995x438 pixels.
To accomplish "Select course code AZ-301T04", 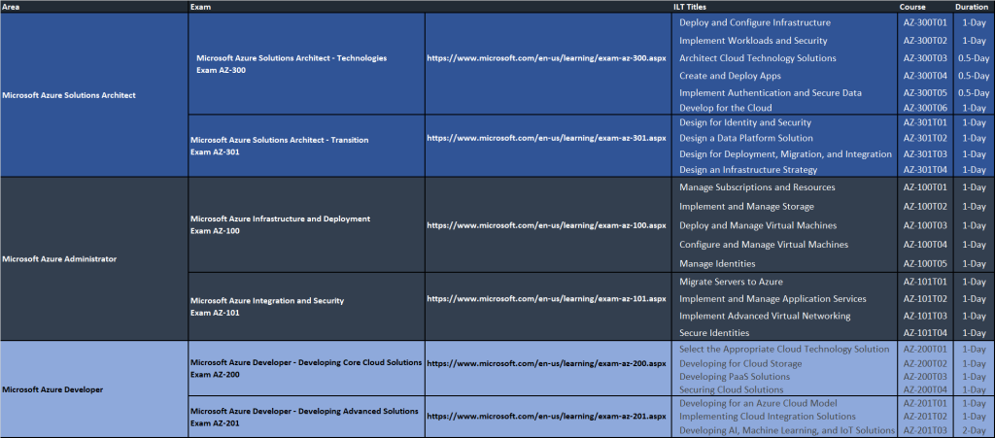I will tap(925, 169).
